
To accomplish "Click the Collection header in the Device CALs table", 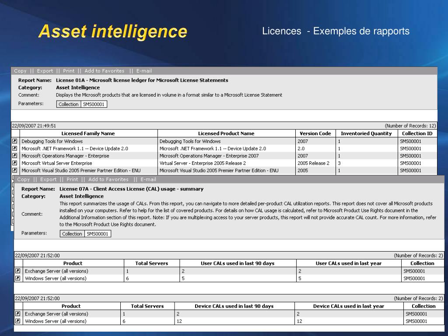I will click(x=423, y=306).
